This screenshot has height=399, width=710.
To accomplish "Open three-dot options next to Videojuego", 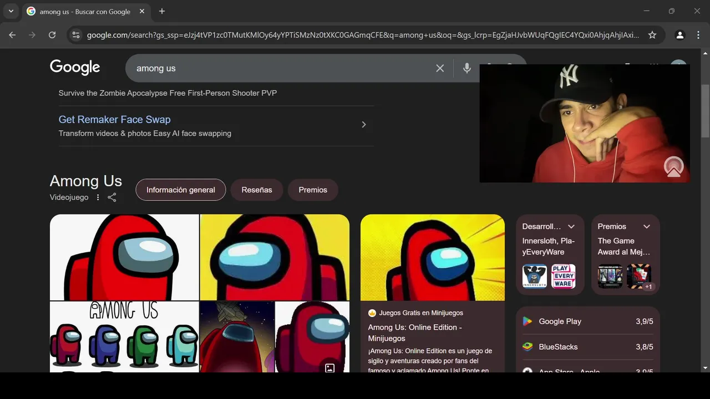I will 98,197.
